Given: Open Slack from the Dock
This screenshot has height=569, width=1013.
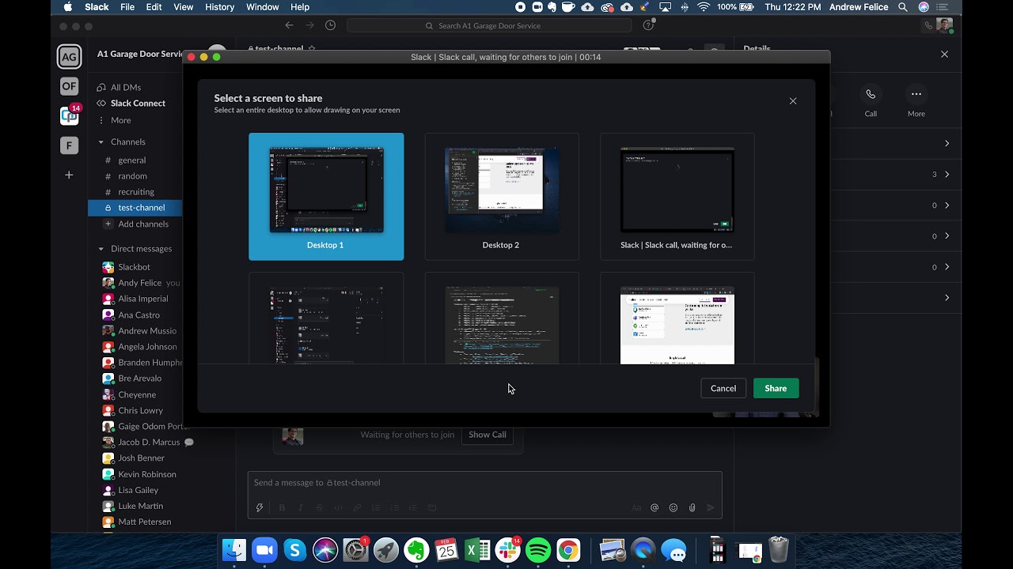Looking at the screenshot, I should coord(507,550).
